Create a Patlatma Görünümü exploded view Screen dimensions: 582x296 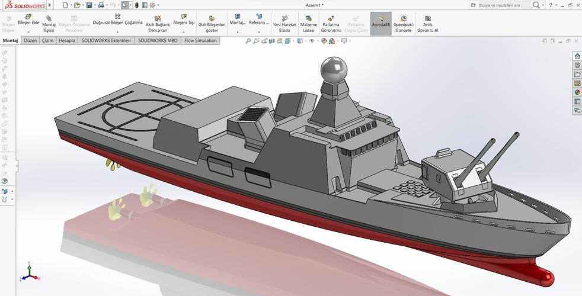pyautogui.click(x=331, y=19)
